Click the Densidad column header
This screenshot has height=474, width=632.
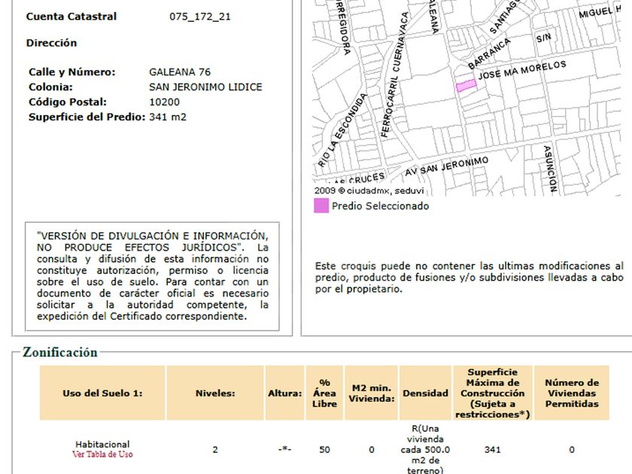point(425,393)
